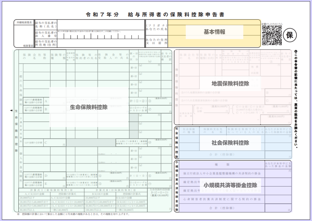Click the 心身障害者扶養共済制度 row
The height and width of the screenshot is (221, 312).
[x=222, y=199]
